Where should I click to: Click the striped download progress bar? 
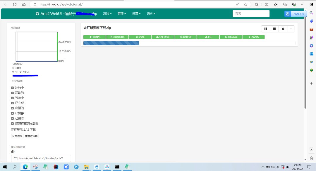pos(111,43)
